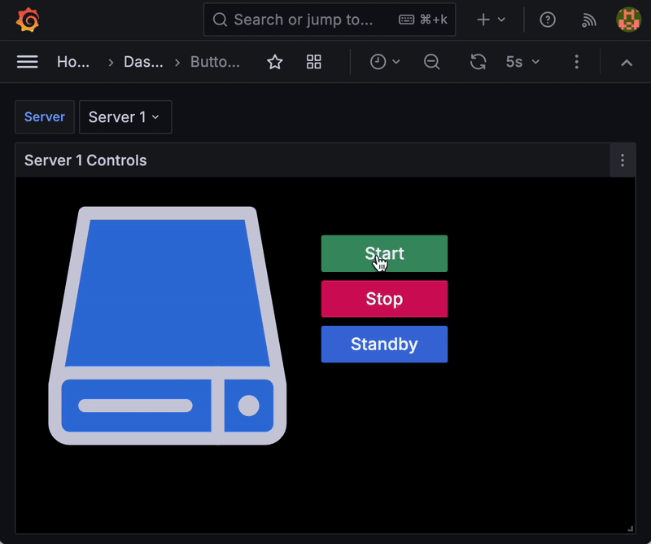Click the Server variable label
Viewport: 651px width, 544px height.
pos(45,117)
